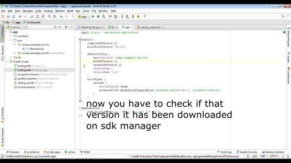This screenshot has width=291, height=163.
Task: Open the Gradle Console tool window
Action: [246, 152]
